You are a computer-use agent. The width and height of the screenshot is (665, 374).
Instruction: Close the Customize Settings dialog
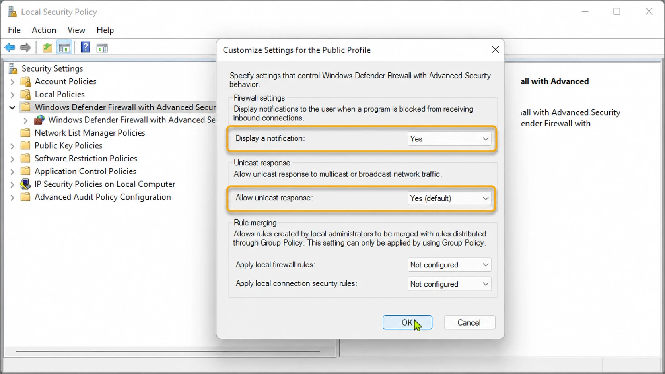point(495,50)
